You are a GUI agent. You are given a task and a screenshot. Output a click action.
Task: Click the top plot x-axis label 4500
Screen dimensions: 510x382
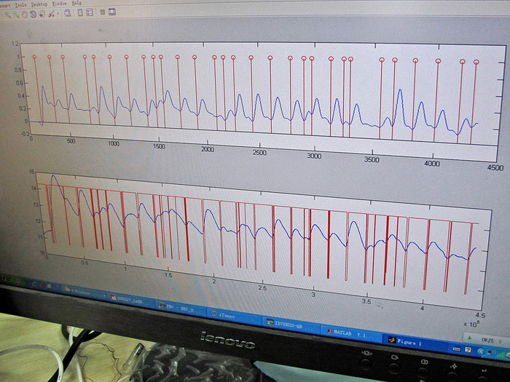tap(495, 167)
